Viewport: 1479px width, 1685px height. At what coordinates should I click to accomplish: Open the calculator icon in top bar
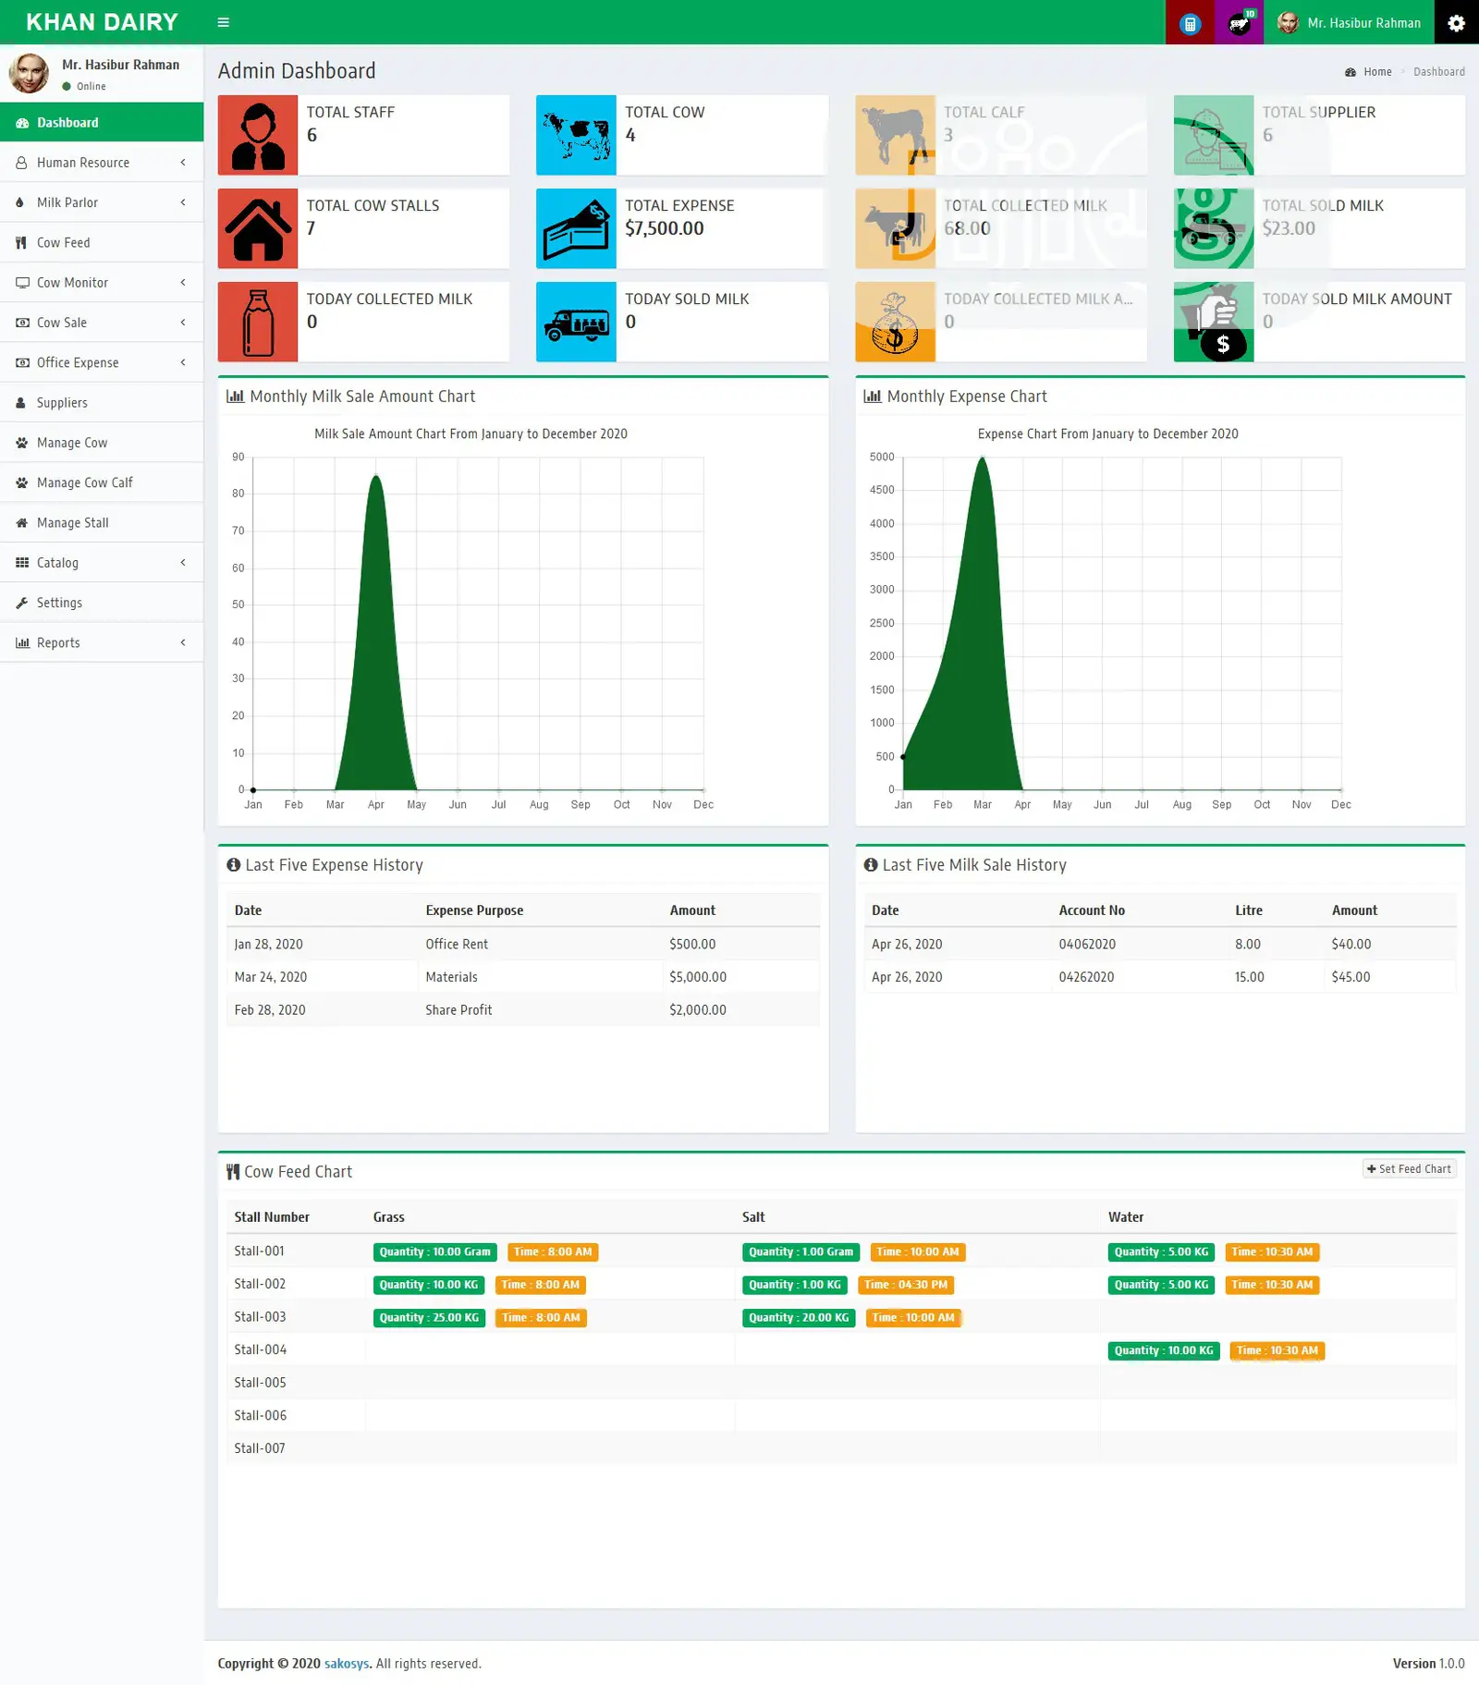1190,23
